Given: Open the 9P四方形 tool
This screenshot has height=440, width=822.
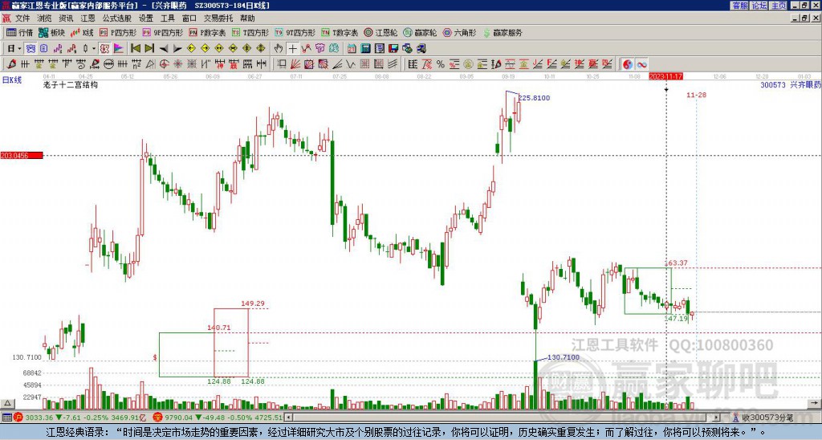Looking at the screenshot, I should coord(163,32).
